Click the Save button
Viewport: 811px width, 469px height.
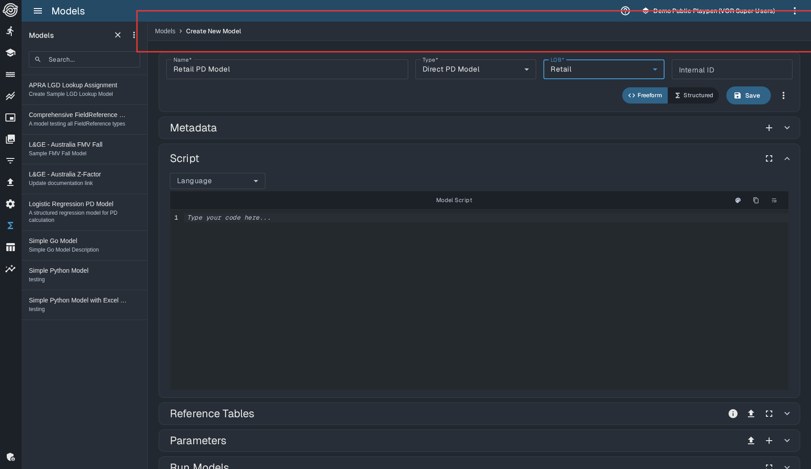click(x=748, y=95)
